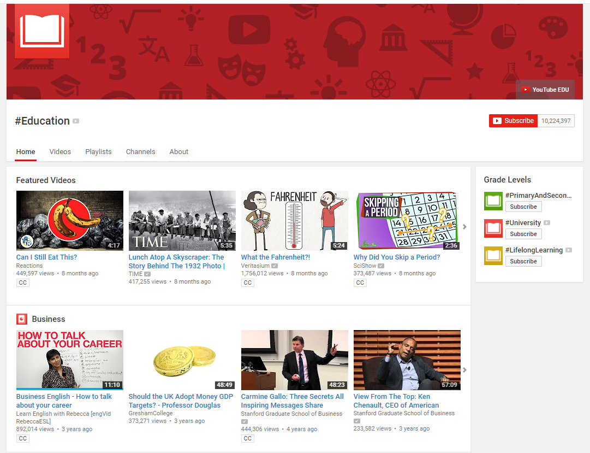Screen dimensions: 590x453
Task: Visit the GreshamCollege channel link
Action: pos(151,413)
